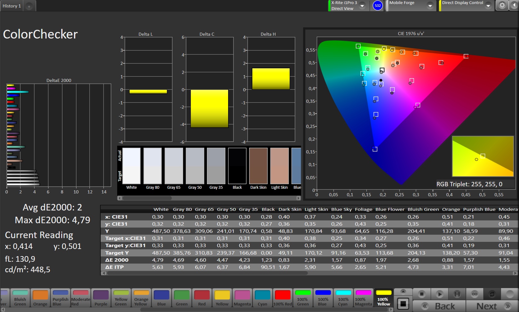Click the single reading bracket icon

[457, 294]
